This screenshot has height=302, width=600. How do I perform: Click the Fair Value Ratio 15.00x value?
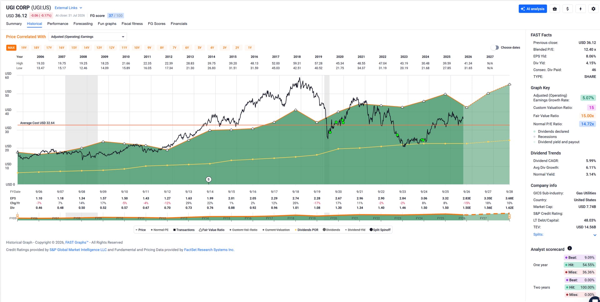pyautogui.click(x=587, y=116)
